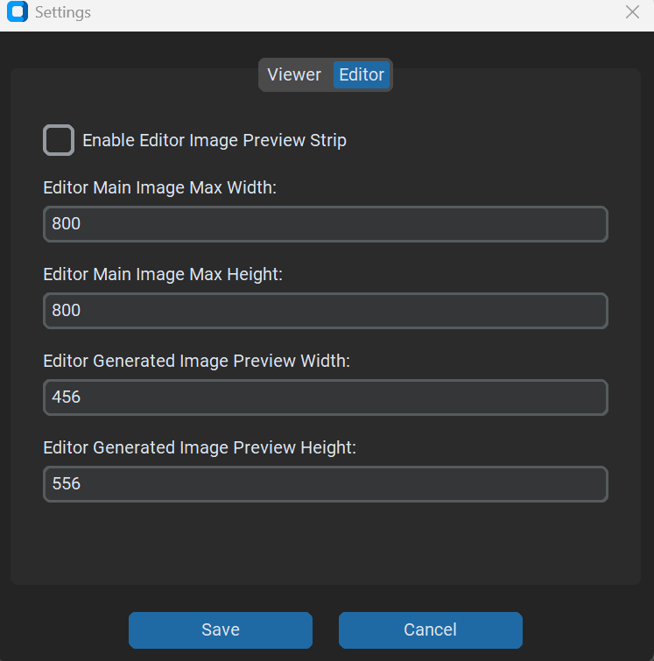Click the Generated Image Preview Height input showing 556
Screen dimensions: 654x661
[325, 484]
